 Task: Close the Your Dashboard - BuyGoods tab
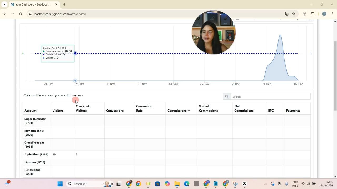point(56,4)
